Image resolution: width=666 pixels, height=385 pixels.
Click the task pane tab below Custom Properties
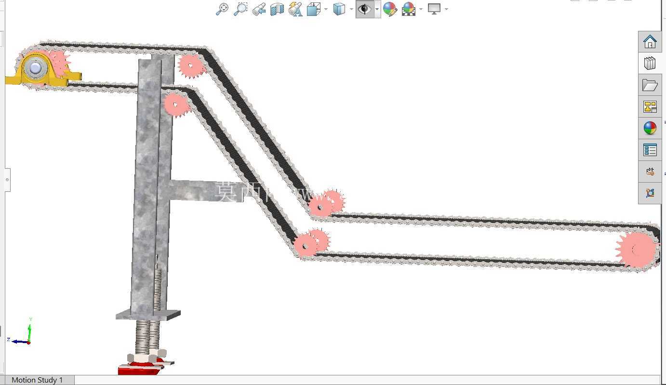pyautogui.click(x=650, y=172)
